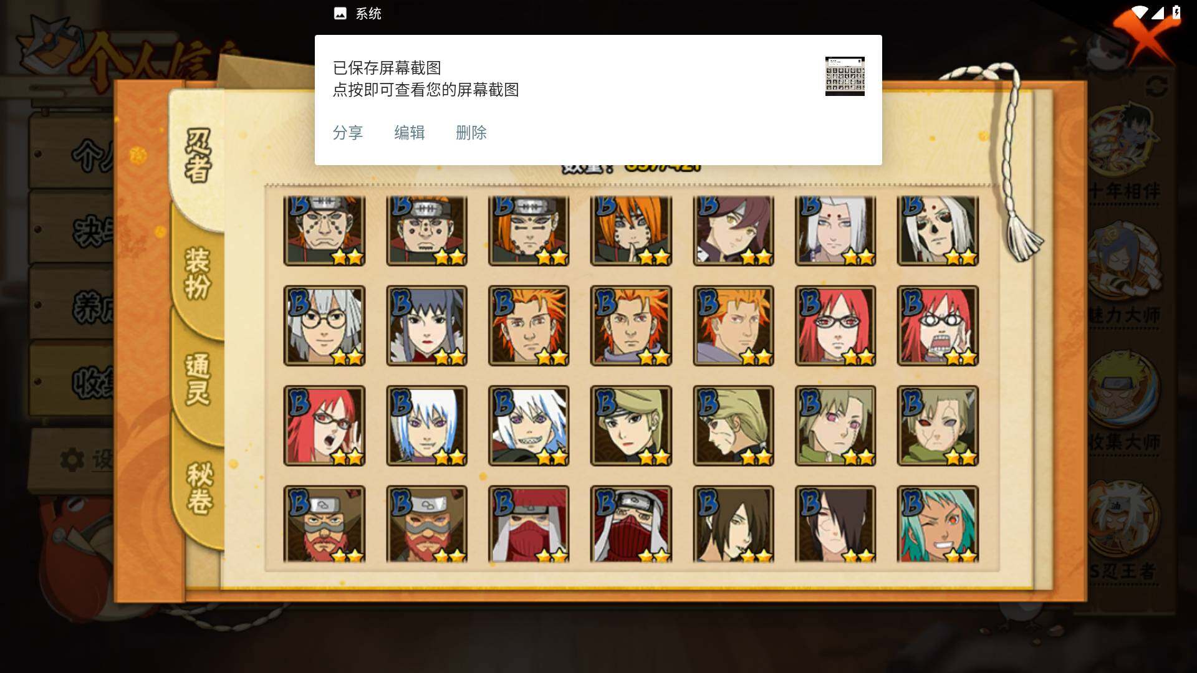The image size is (1197, 673).
Task: Select the red-haired ninja with open mouth
Action: coord(324,426)
